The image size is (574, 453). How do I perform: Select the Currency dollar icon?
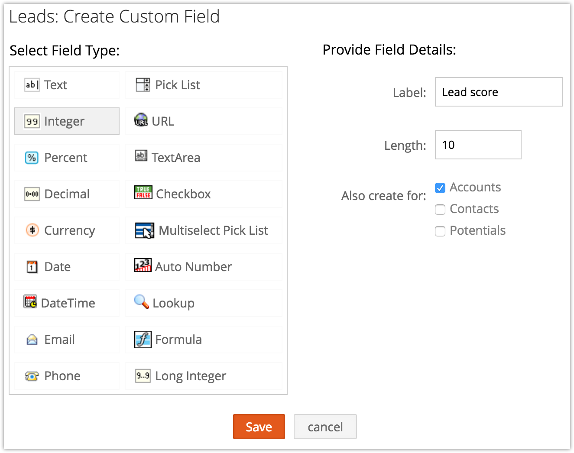click(32, 230)
